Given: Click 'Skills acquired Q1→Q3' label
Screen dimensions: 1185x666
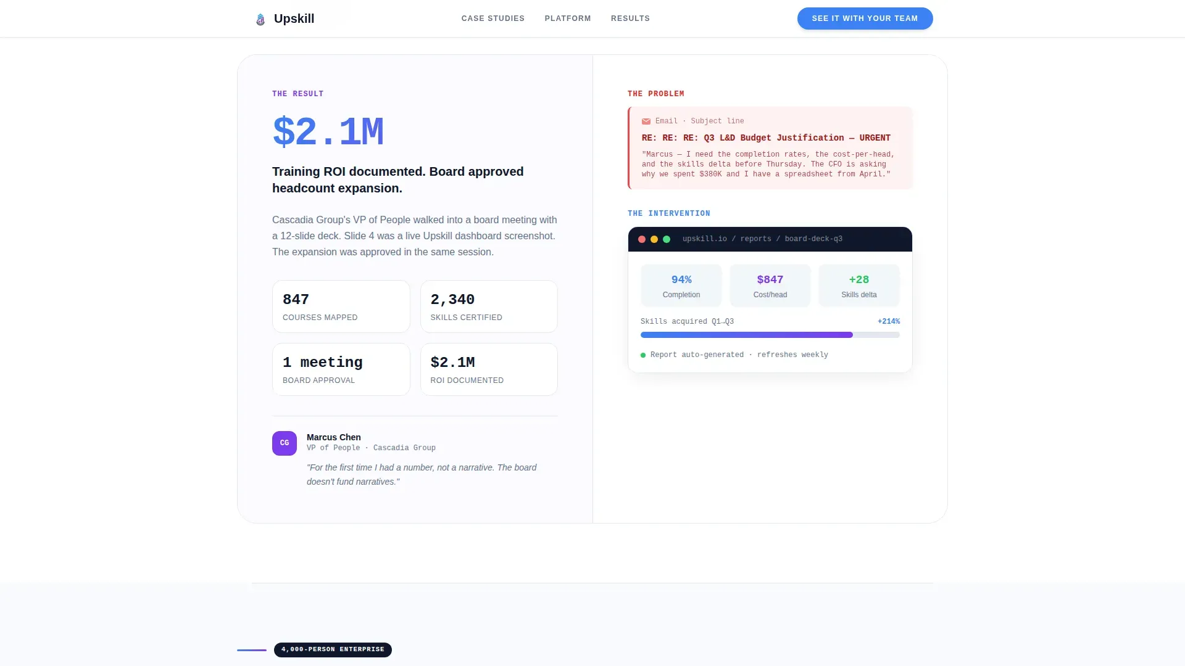Looking at the screenshot, I should [x=687, y=322].
